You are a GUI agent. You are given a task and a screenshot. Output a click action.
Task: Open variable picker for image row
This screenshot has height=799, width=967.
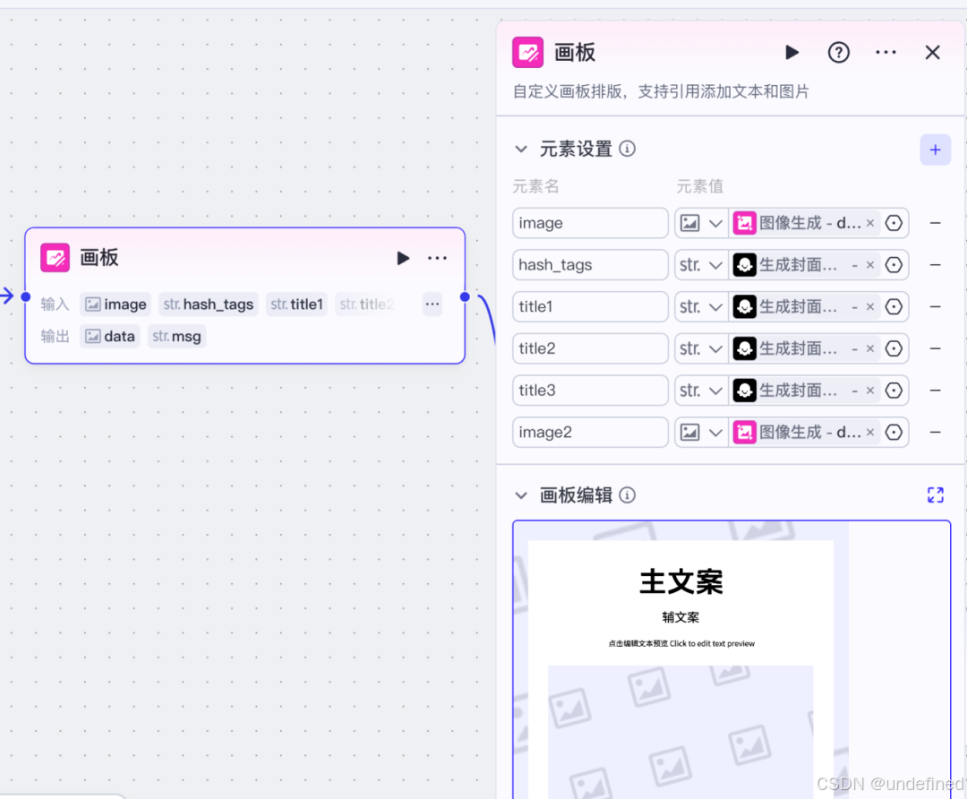click(894, 223)
